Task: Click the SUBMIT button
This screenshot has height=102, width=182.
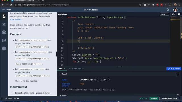Action: 154,98
